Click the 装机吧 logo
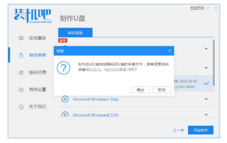This screenshot has width=227, height=143. coord(32,15)
